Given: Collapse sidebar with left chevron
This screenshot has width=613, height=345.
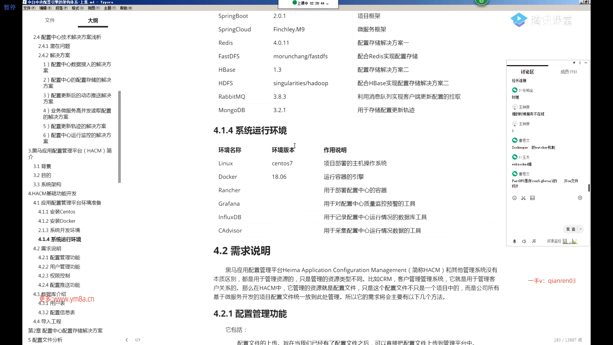Looking at the screenshot, I should (x=127, y=340).
